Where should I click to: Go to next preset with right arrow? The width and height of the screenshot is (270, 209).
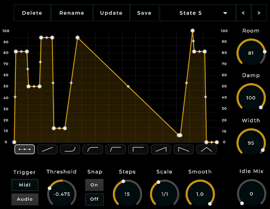pyautogui.click(x=259, y=13)
